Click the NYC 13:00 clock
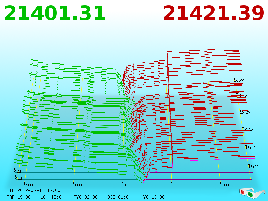Screen dimensions: 268x201 click(153, 197)
